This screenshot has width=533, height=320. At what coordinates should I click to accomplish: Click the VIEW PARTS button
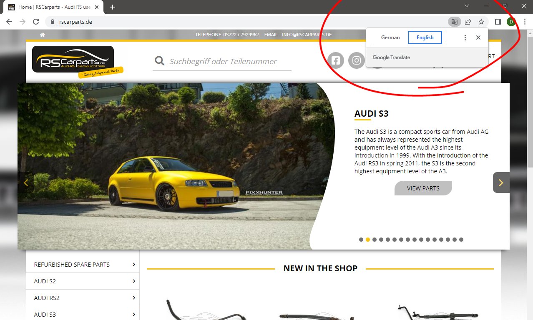[x=423, y=188]
